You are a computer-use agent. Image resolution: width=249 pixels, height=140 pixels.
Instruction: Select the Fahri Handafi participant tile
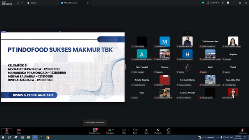coord(142,67)
